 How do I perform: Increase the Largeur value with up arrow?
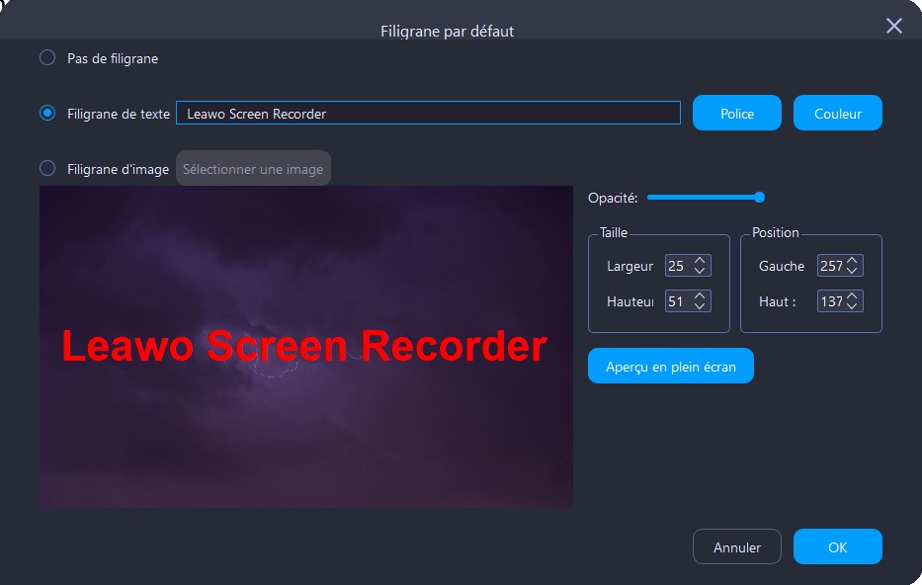[x=699, y=260]
